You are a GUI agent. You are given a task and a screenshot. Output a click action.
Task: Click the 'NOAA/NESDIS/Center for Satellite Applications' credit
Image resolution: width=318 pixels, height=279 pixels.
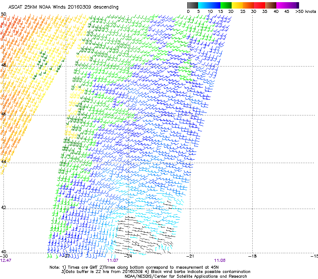click(171, 276)
